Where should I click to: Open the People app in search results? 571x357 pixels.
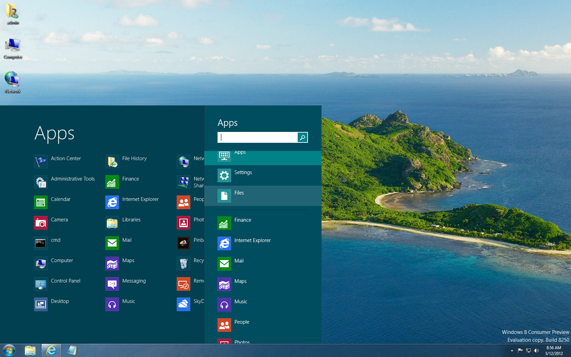pos(242,322)
